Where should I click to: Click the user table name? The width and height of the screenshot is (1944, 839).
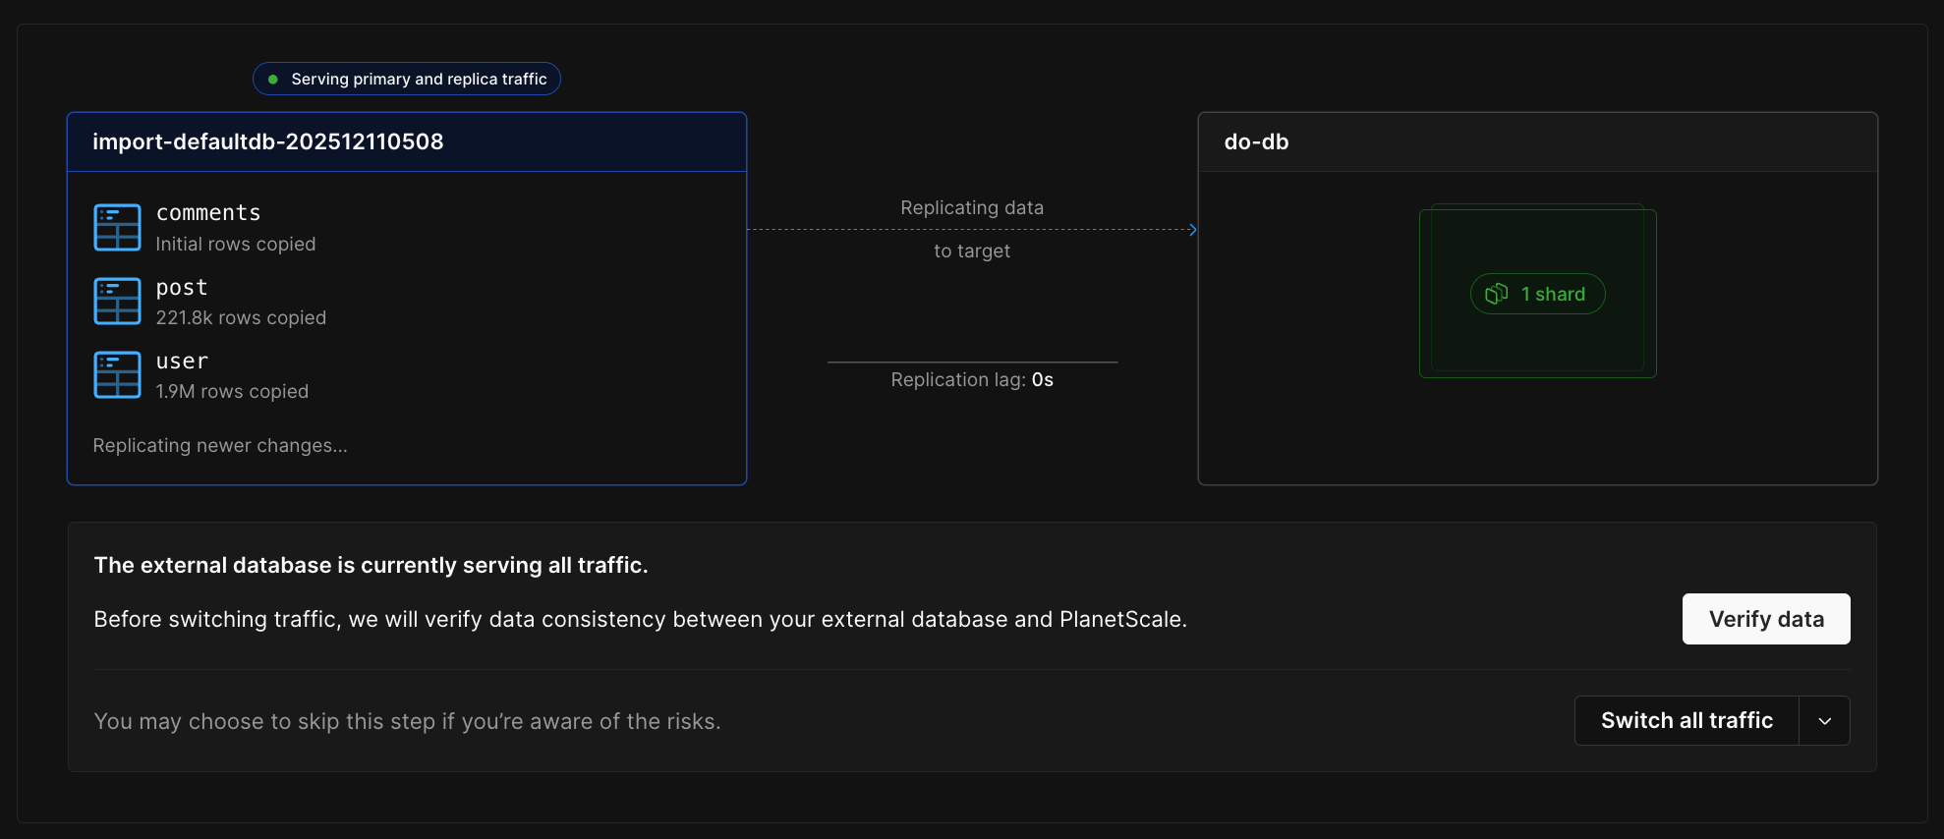point(182,362)
